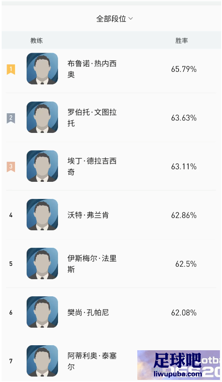Screen dimensions: 222x382
Task: Open avatar of 埃丁·德拉吉西奇
Action: (42, 166)
